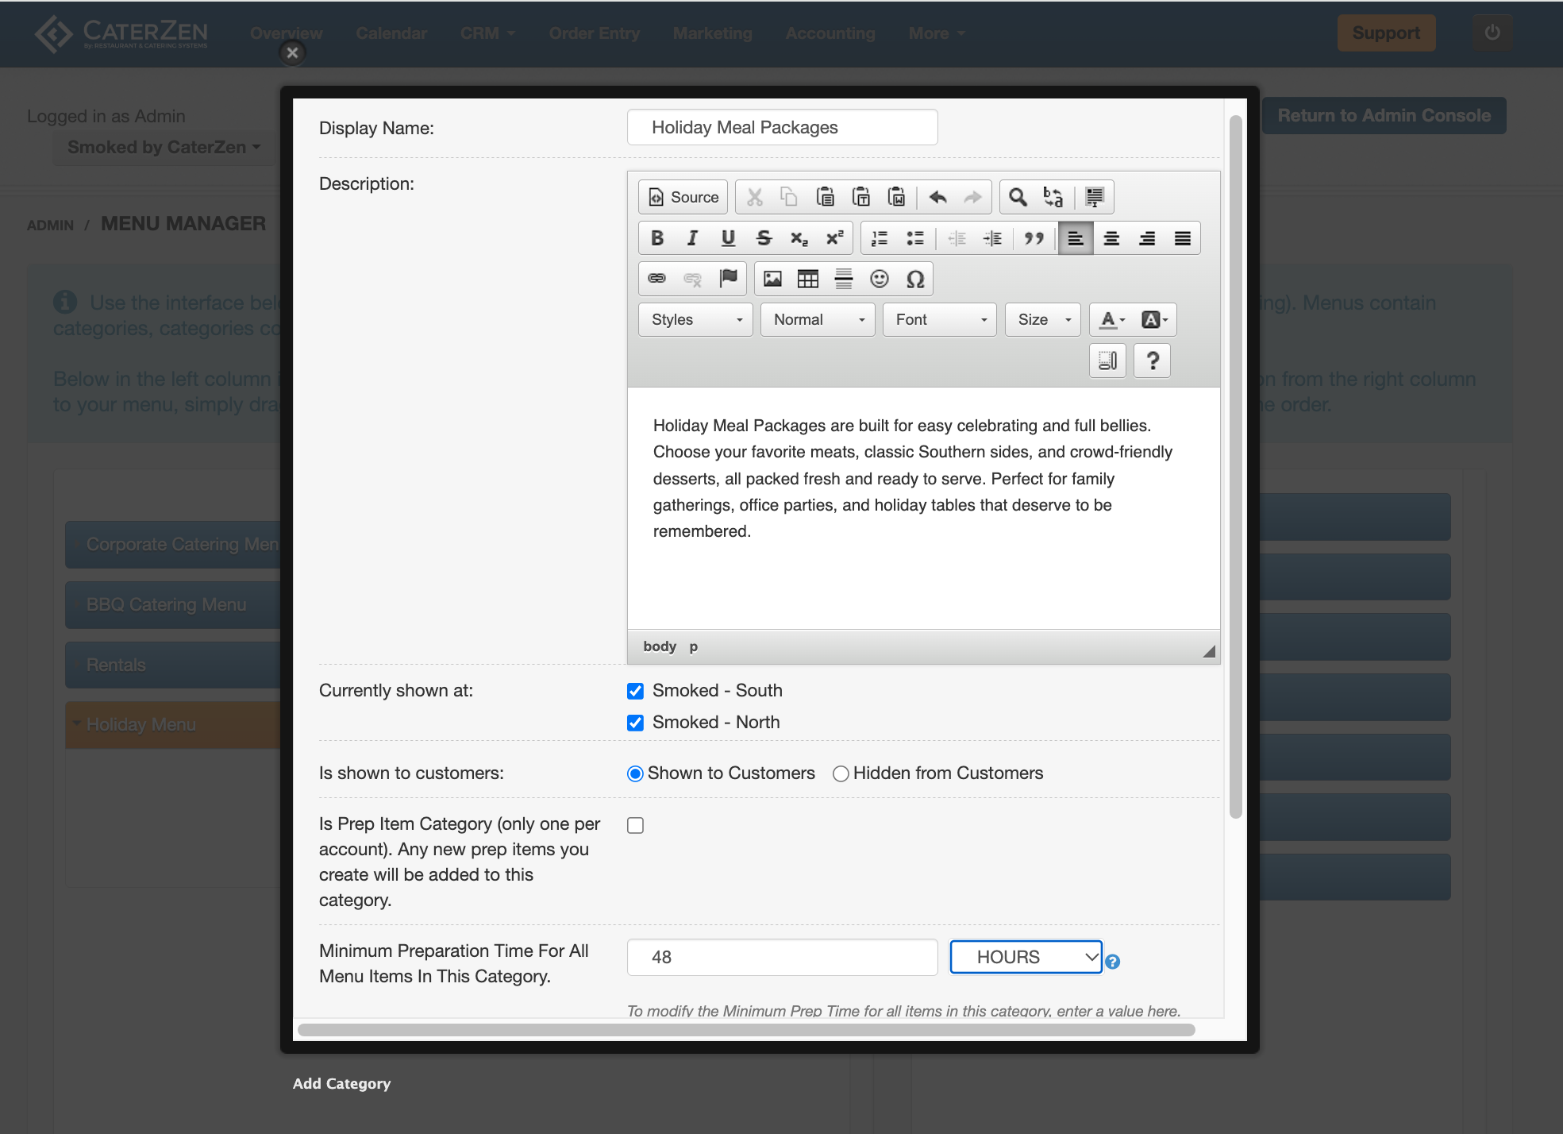The width and height of the screenshot is (1563, 1134).
Task: Open the text color picker
Action: point(1112,319)
